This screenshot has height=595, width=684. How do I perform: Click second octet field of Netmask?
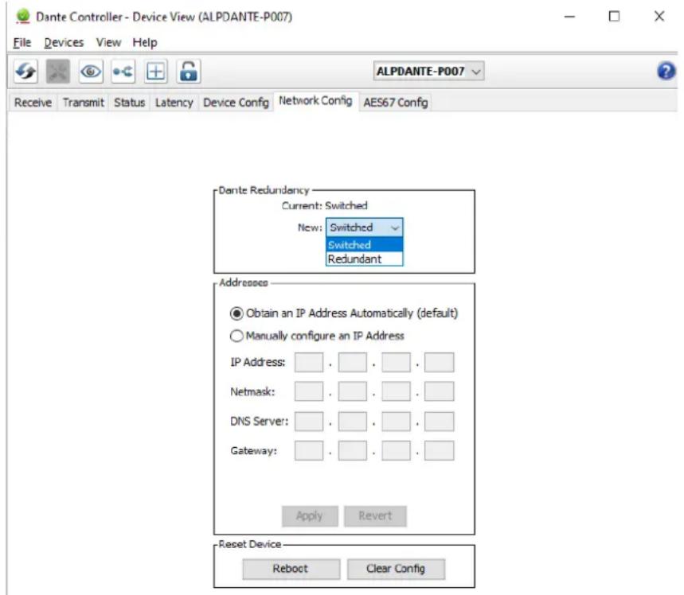click(353, 391)
